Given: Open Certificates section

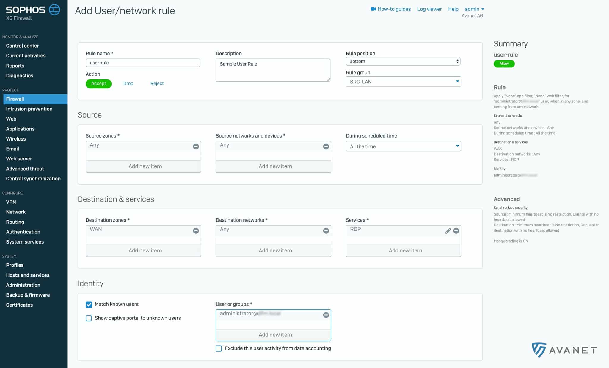Looking at the screenshot, I should [19, 305].
